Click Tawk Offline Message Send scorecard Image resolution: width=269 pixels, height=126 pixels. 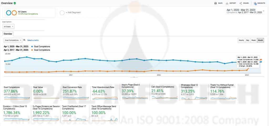tap(106, 113)
